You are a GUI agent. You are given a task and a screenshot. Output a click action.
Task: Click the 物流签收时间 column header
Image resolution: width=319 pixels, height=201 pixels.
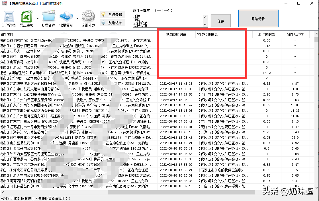[x=176, y=34]
